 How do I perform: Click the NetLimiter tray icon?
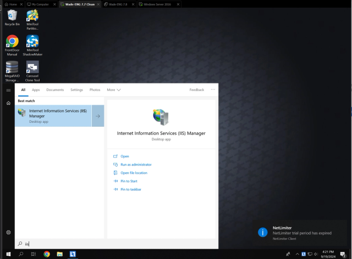coord(304,254)
